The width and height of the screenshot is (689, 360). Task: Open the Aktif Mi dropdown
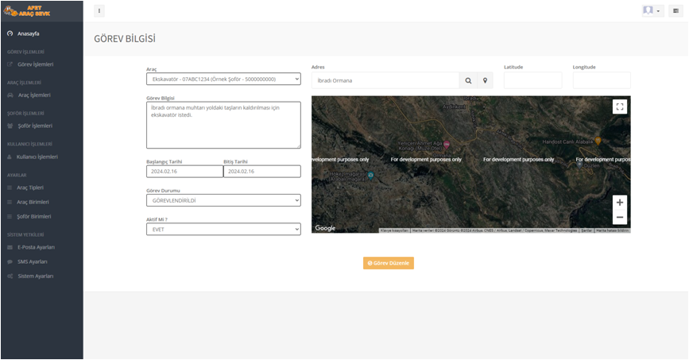[223, 229]
